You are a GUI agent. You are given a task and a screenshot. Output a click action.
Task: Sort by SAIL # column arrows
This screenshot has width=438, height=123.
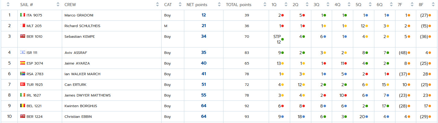[x=58, y=5]
